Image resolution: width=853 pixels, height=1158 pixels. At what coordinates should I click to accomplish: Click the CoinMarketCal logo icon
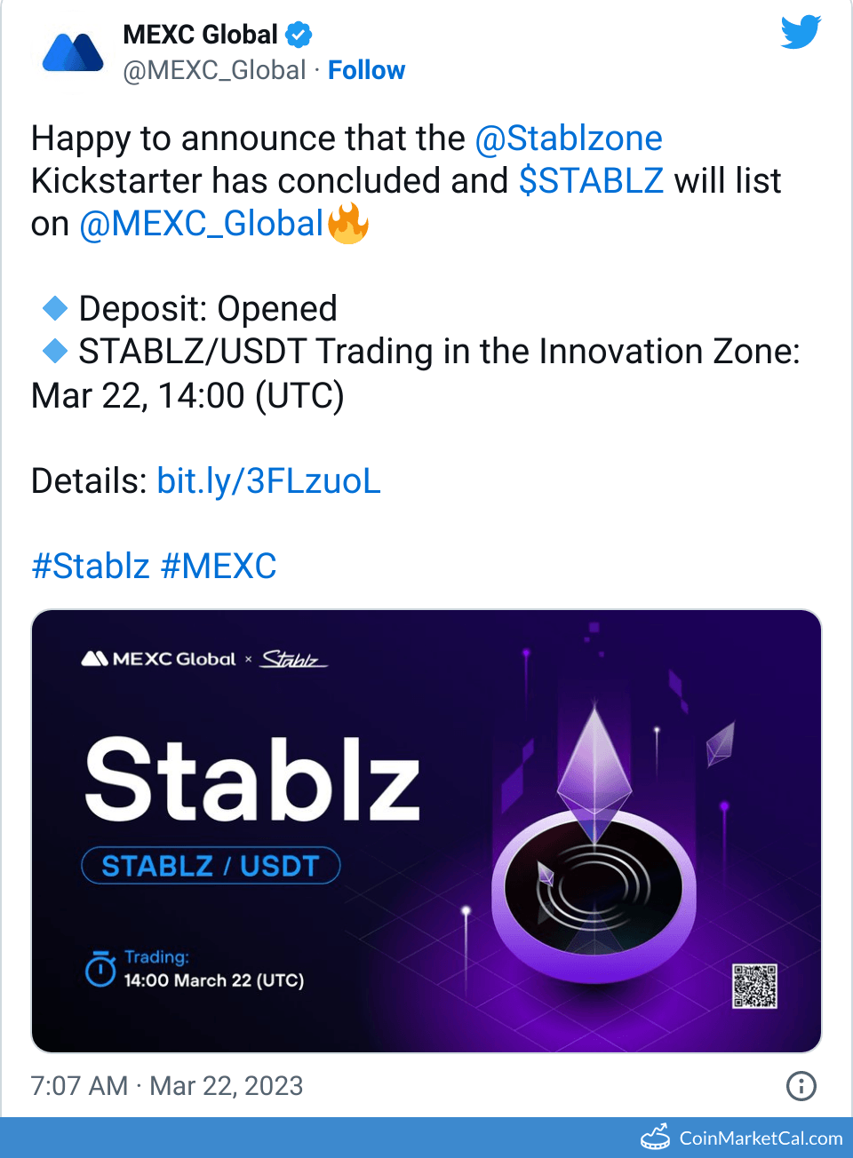coord(656,1138)
